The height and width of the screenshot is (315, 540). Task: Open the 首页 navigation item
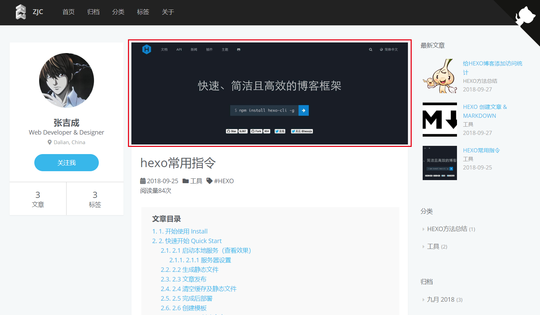tap(69, 12)
